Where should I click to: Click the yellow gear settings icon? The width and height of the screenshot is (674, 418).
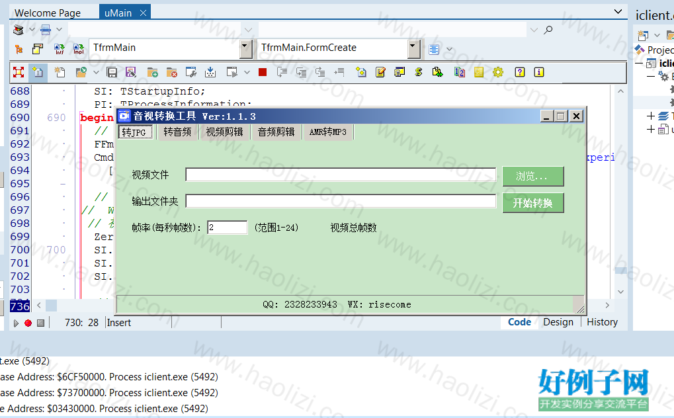coord(498,72)
